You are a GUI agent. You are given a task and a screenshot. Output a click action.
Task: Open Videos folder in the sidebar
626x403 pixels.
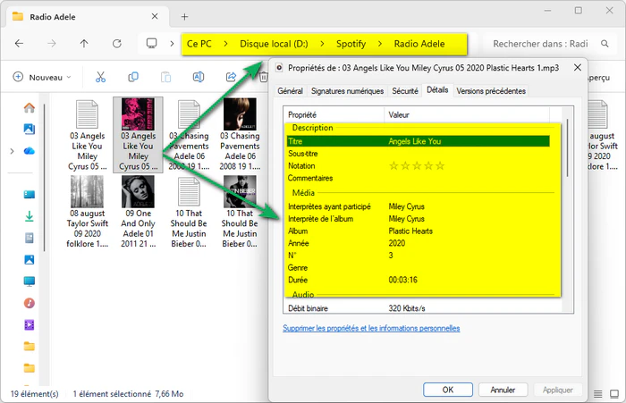click(30, 325)
